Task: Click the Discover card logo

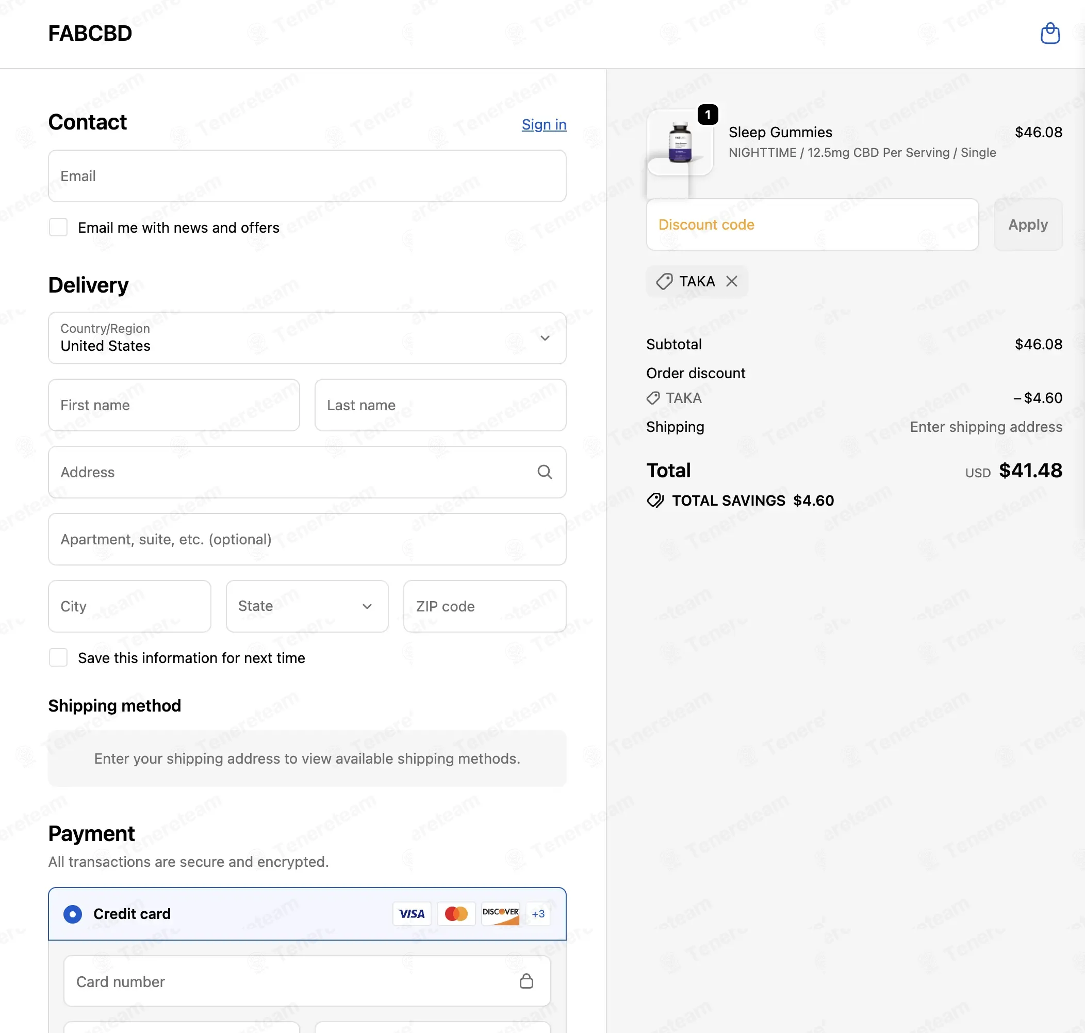Action: [500, 913]
